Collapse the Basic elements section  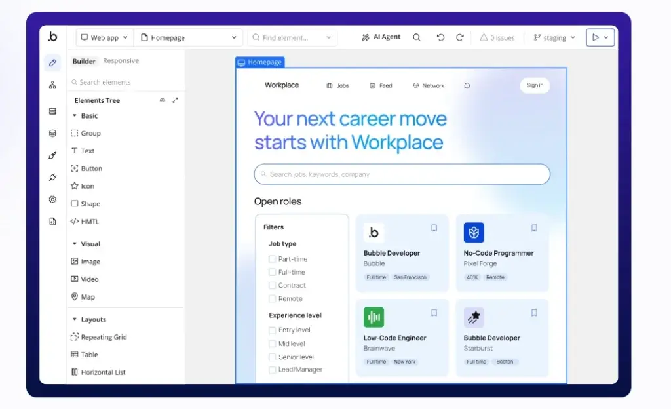[x=76, y=115]
